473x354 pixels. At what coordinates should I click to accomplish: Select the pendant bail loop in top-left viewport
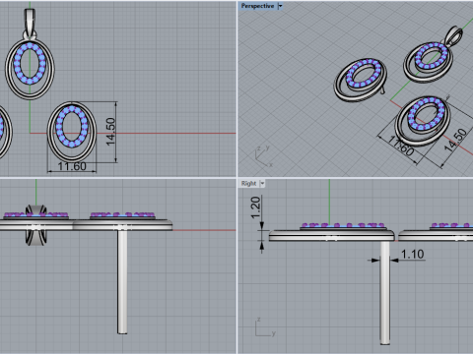tap(30, 23)
